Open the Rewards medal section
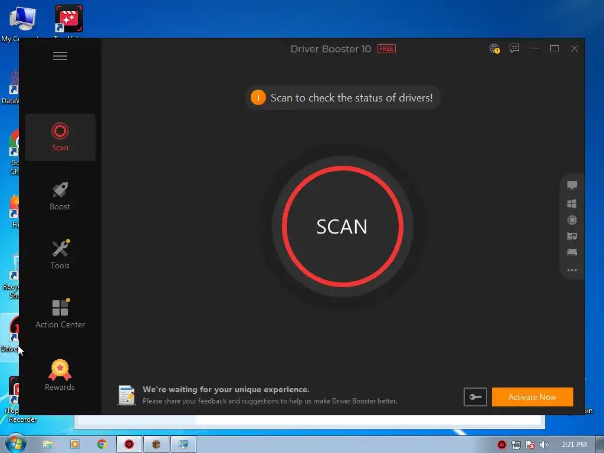This screenshot has height=453, width=604. pyautogui.click(x=60, y=375)
